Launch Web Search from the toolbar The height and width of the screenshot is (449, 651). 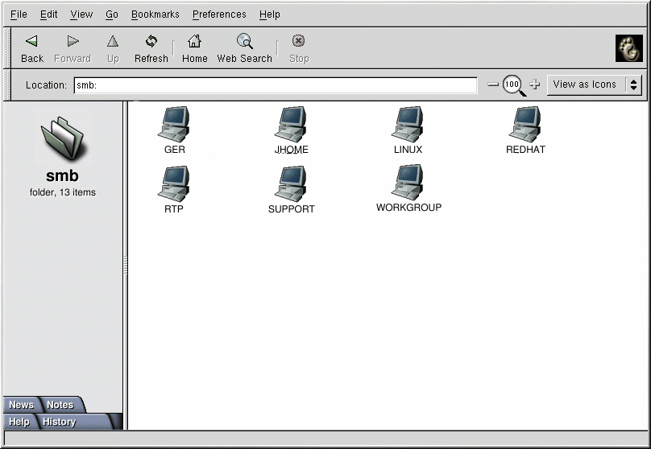pos(244,48)
